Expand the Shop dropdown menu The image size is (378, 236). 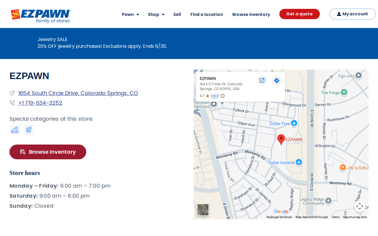tap(156, 14)
